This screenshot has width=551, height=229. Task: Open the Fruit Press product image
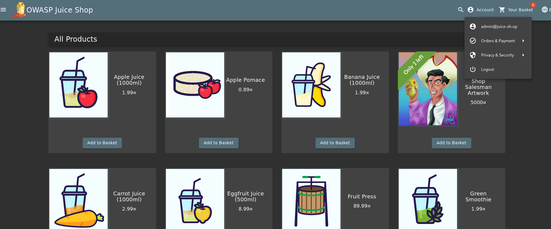(x=311, y=199)
